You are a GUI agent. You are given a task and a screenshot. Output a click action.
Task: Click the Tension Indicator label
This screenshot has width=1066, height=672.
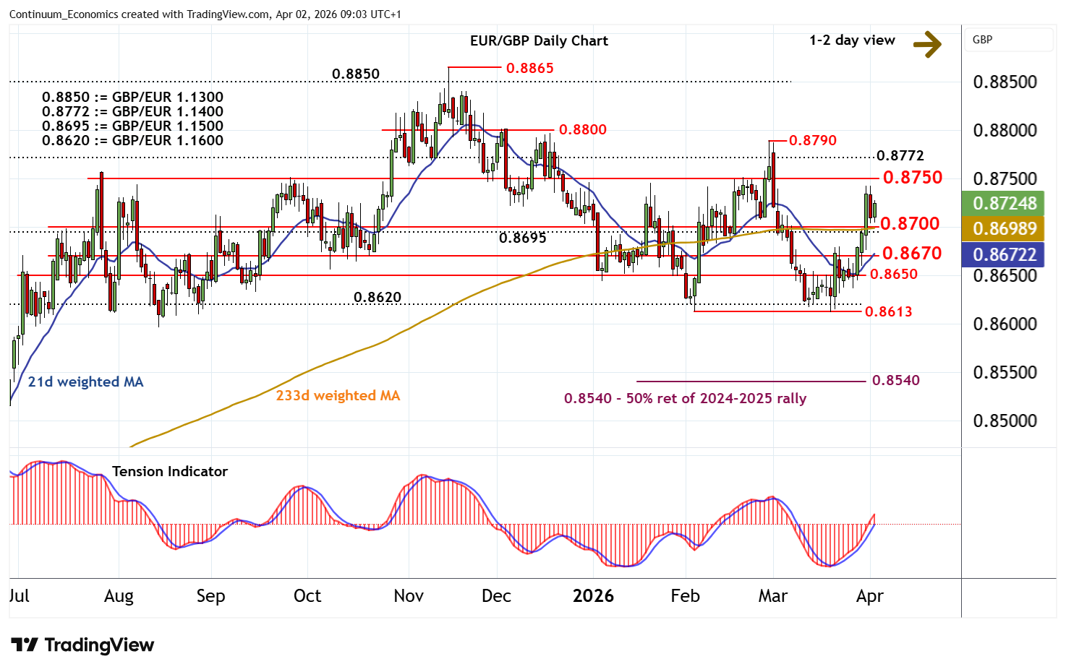point(170,472)
